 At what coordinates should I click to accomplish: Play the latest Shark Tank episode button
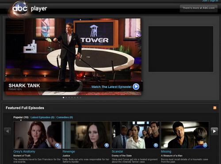[136, 87]
